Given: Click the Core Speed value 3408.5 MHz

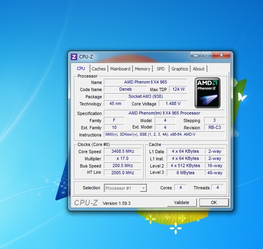Looking at the screenshot, I should 123,151.
